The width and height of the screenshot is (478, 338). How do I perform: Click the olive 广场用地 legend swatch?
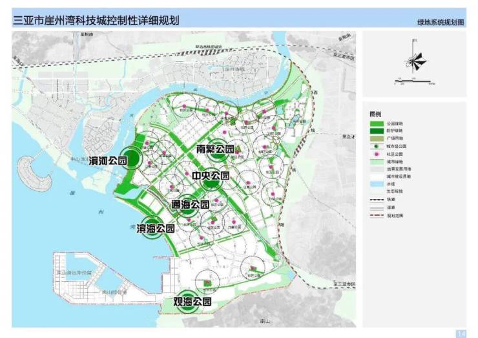coord(376,138)
